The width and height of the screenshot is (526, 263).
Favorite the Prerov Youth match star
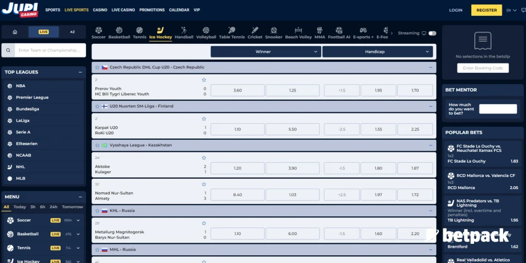(x=204, y=80)
